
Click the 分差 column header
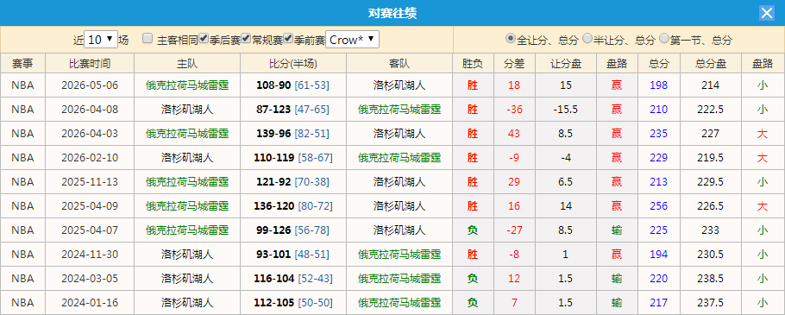[514, 64]
